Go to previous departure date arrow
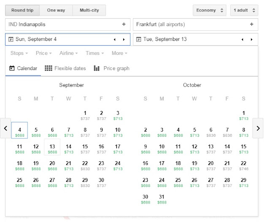The image size is (270, 222). [114, 40]
